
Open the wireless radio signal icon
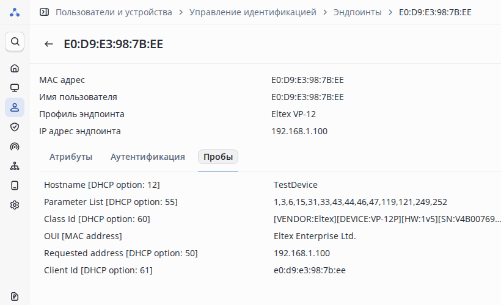[x=15, y=146]
